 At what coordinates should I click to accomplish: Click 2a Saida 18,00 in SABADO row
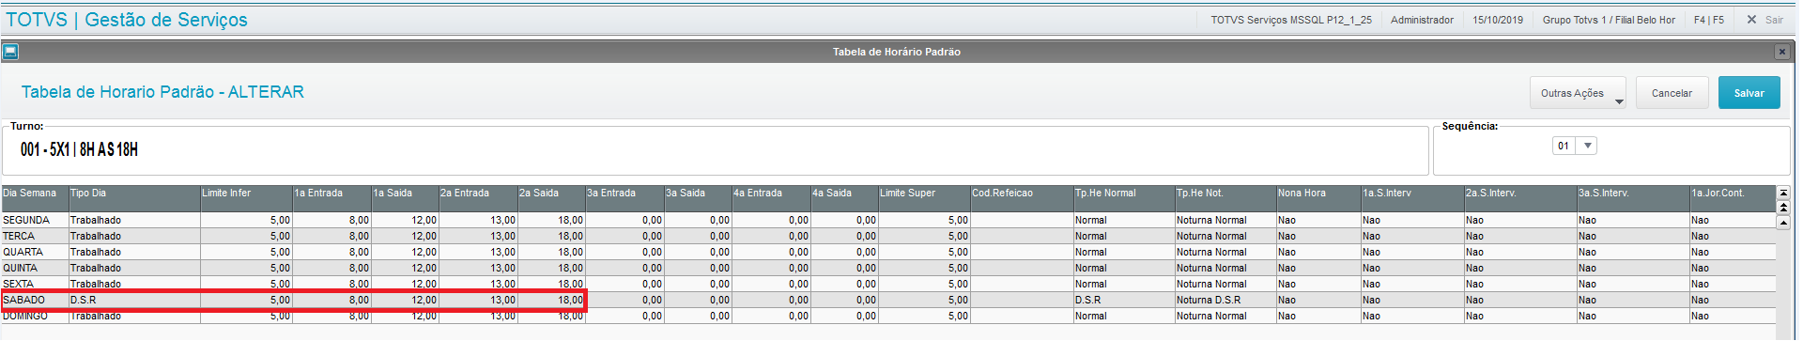(551, 300)
